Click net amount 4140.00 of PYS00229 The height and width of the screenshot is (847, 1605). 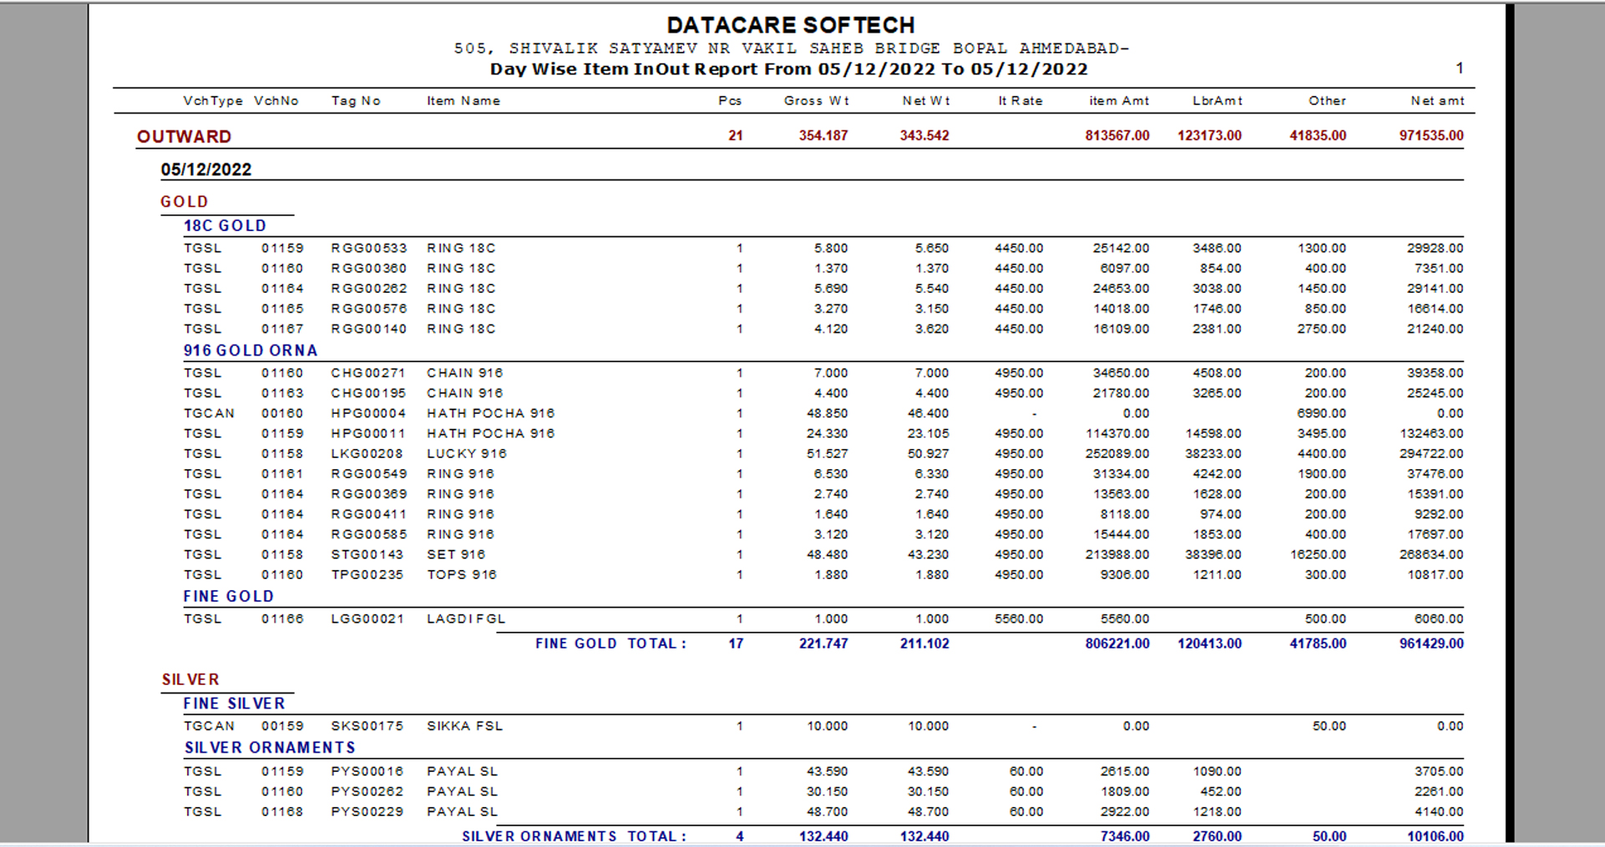1439,811
